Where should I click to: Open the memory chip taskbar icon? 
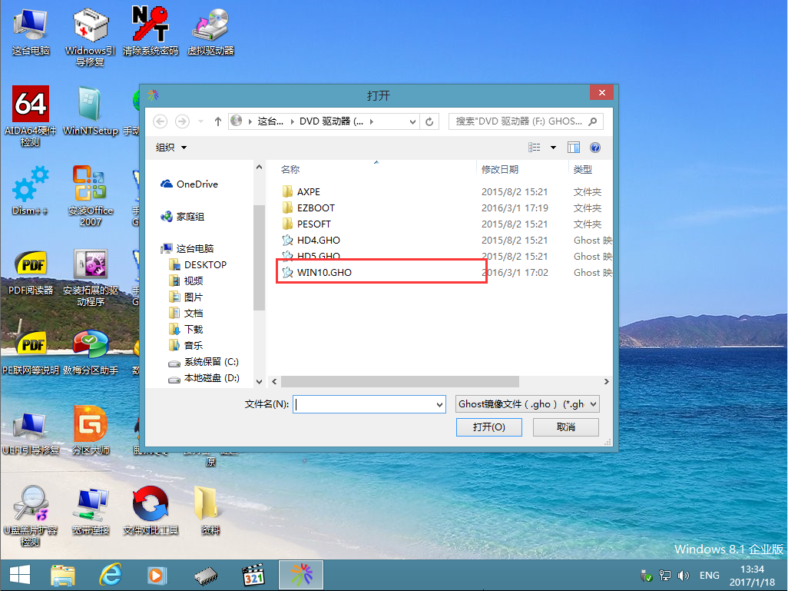click(x=206, y=576)
